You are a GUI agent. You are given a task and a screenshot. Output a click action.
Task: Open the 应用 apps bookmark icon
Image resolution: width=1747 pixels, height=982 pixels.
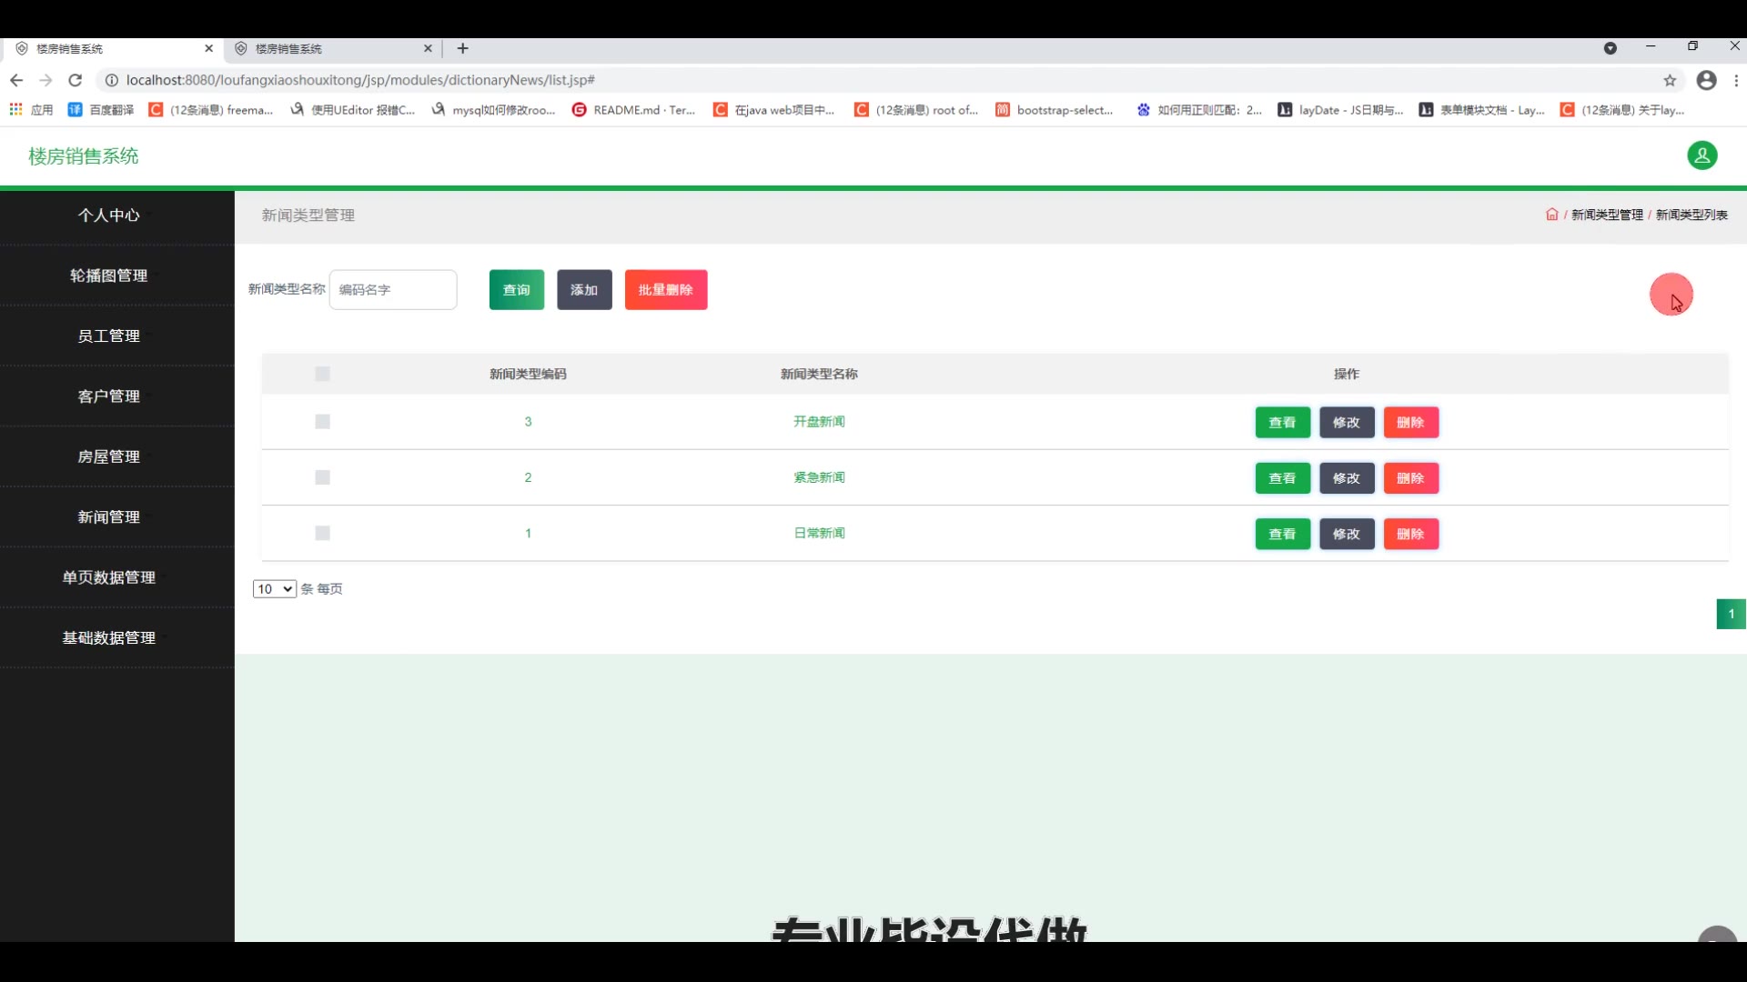point(31,109)
